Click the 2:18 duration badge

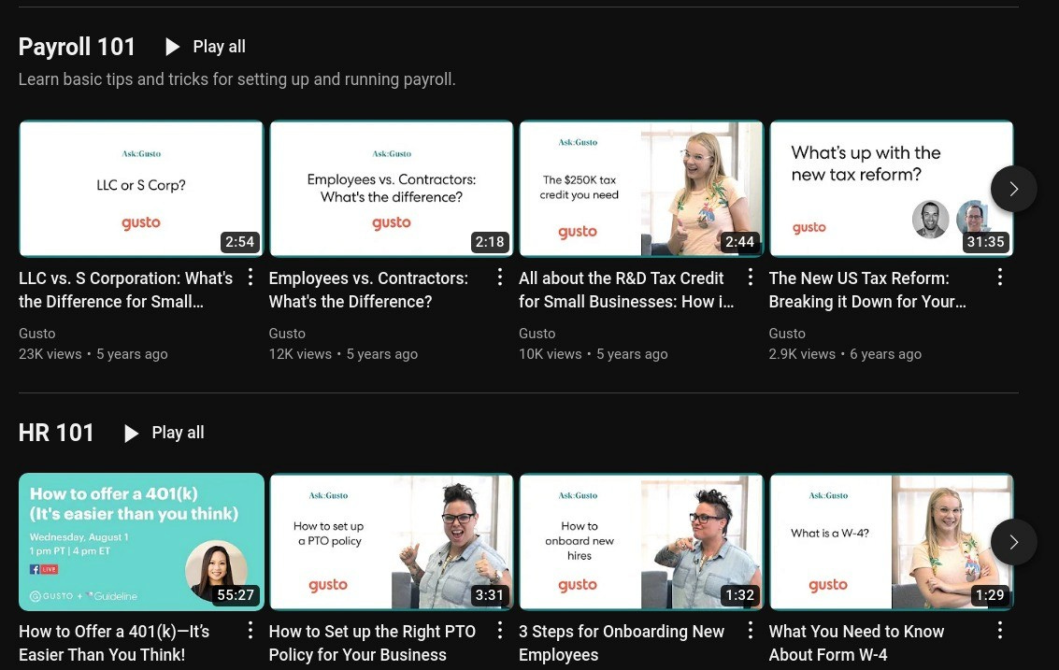[x=490, y=242]
